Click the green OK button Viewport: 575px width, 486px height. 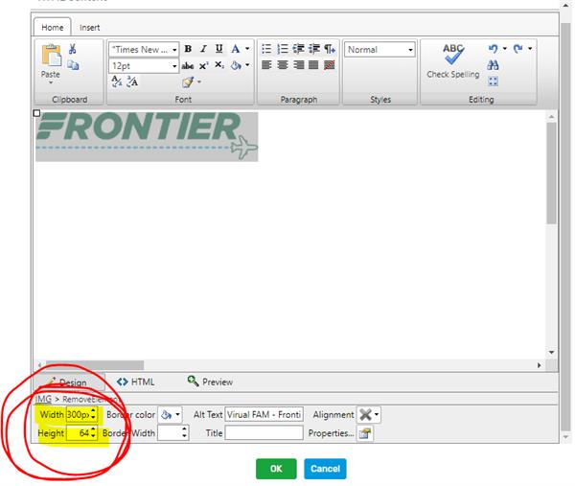tap(276, 469)
